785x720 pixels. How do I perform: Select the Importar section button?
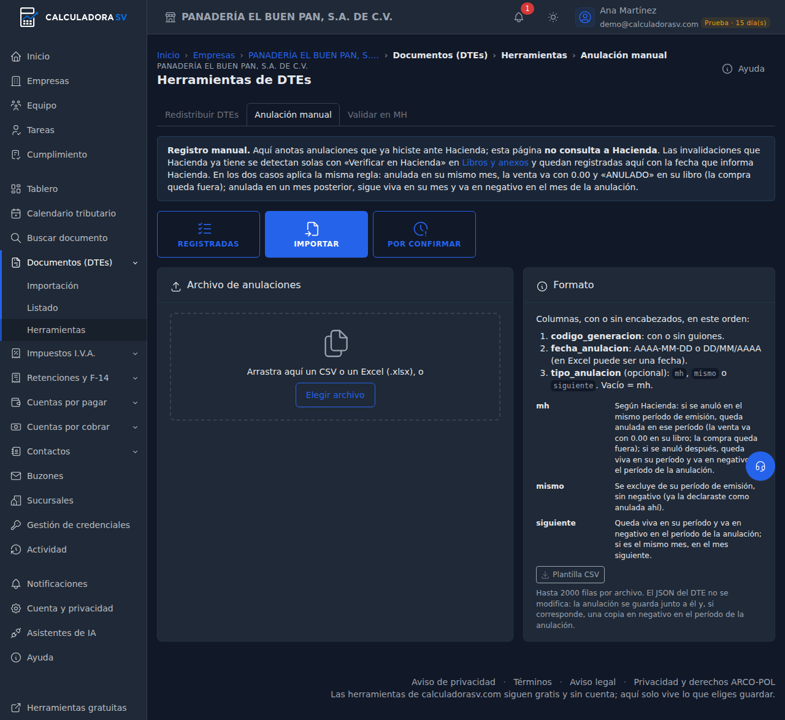click(x=316, y=234)
